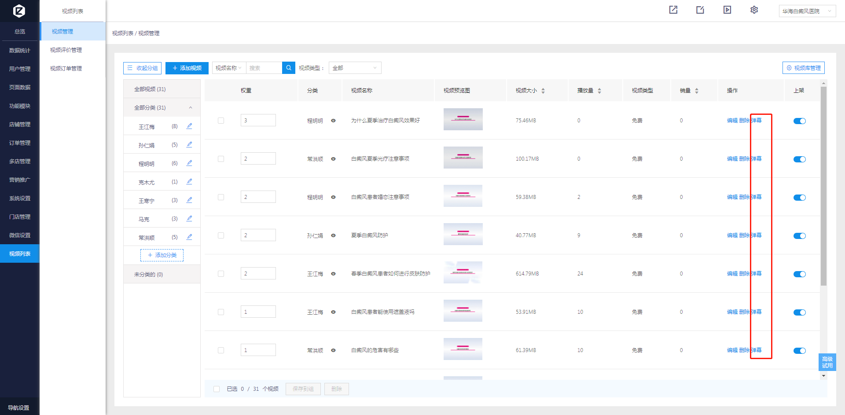Toggle 上架 switch for 夏季白癜风防护
This screenshot has height=415, width=845.
pos(799,236)
